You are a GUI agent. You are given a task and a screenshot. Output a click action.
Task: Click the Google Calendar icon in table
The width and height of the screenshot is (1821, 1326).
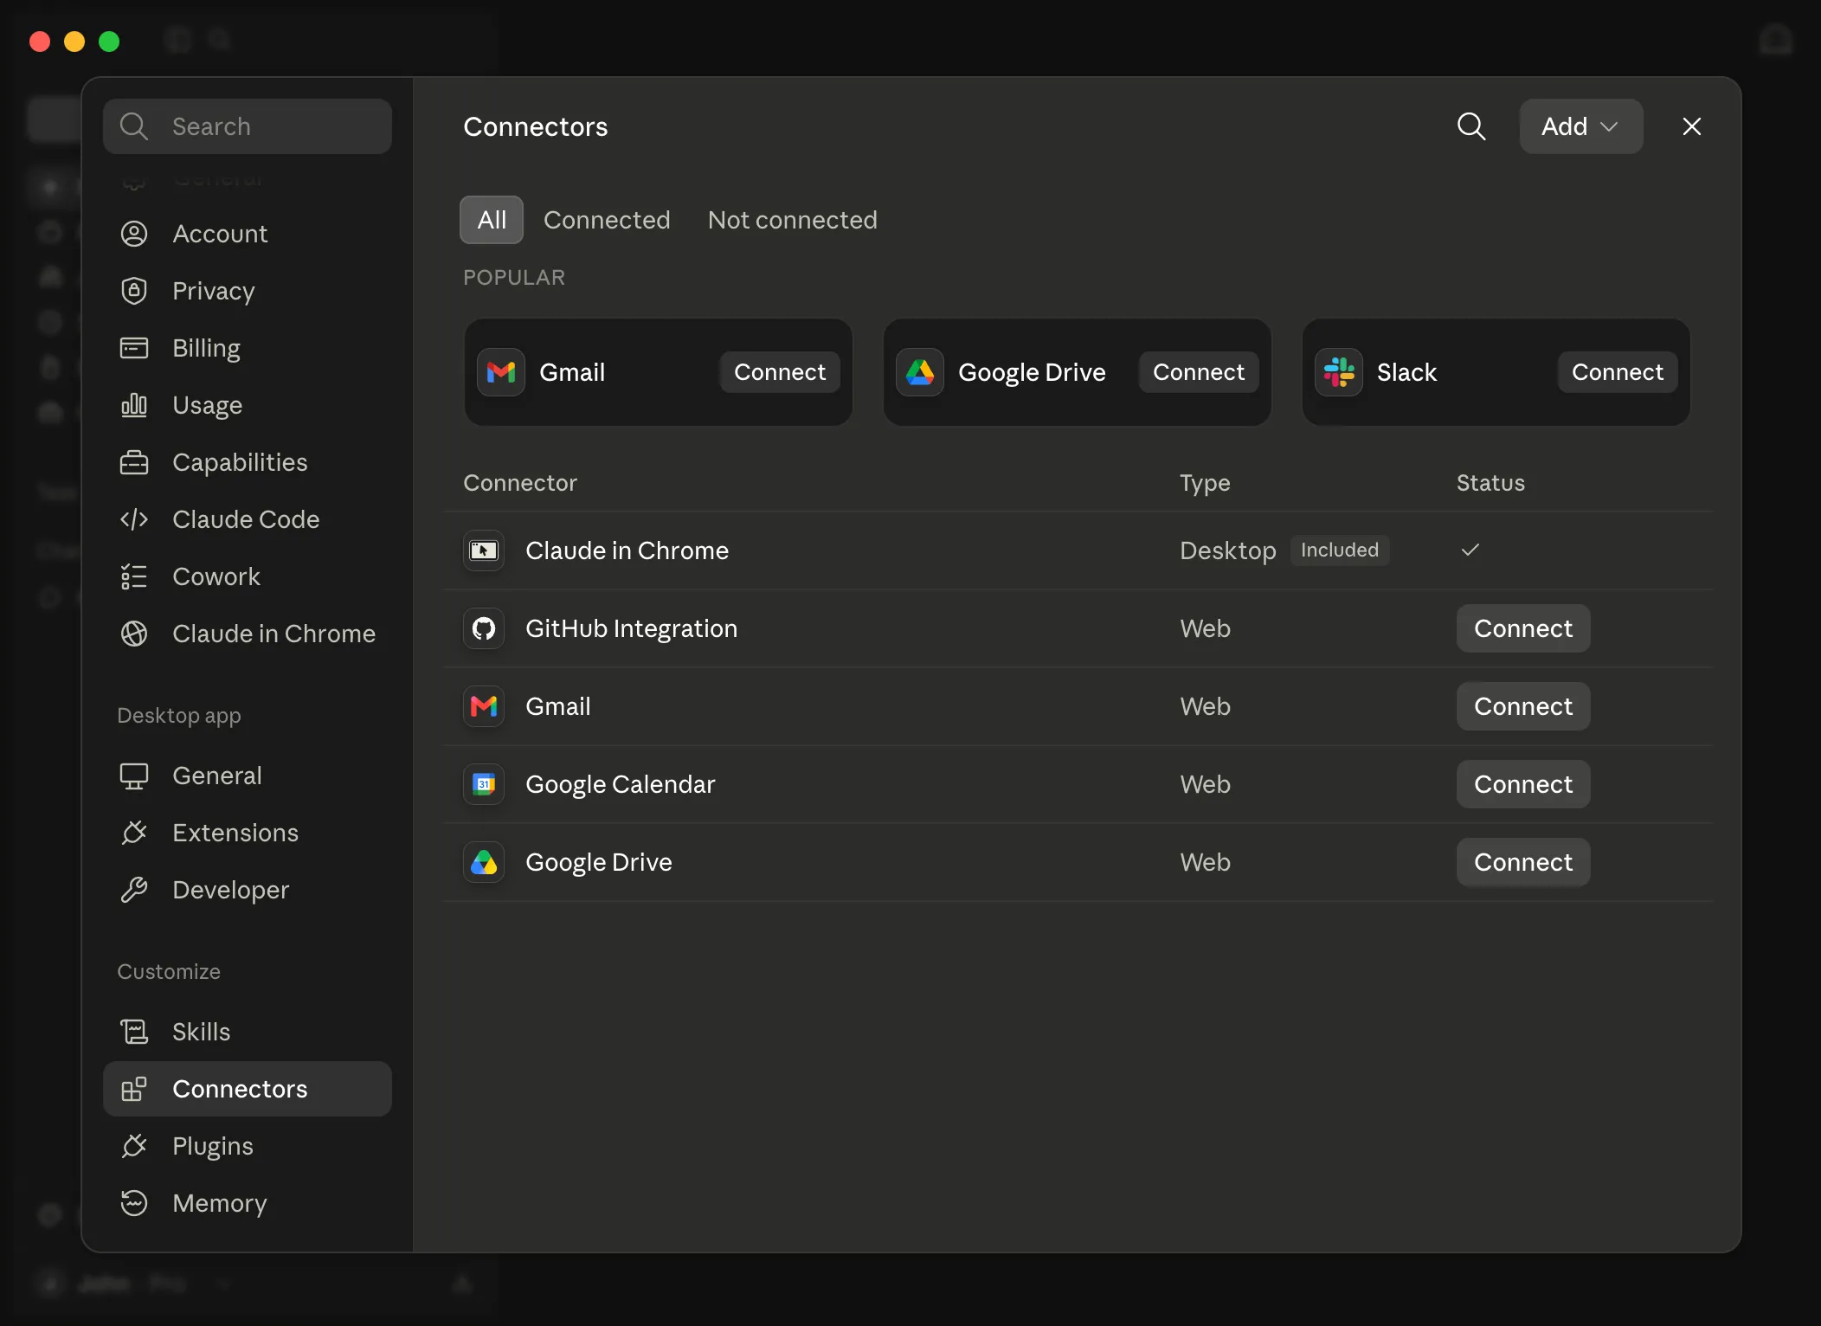click(x=484, y=784)
